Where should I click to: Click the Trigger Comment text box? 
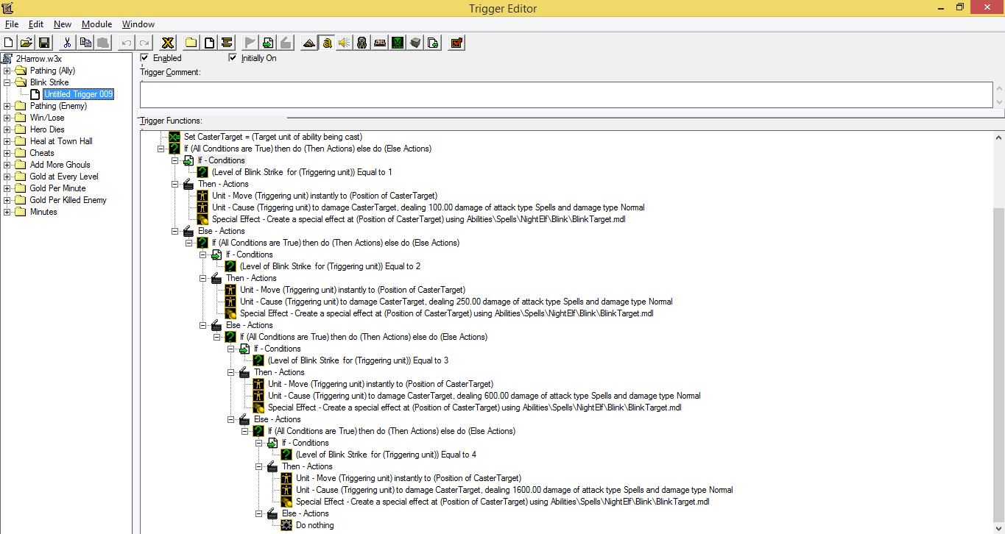pos(565,94)
